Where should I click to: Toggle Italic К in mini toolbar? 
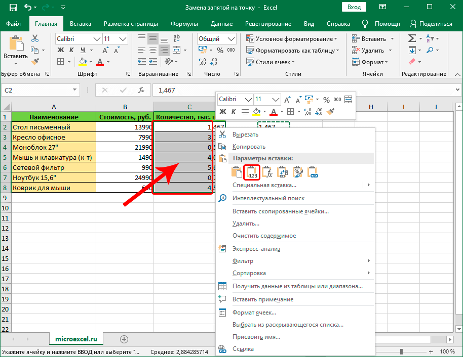point(233,111)
